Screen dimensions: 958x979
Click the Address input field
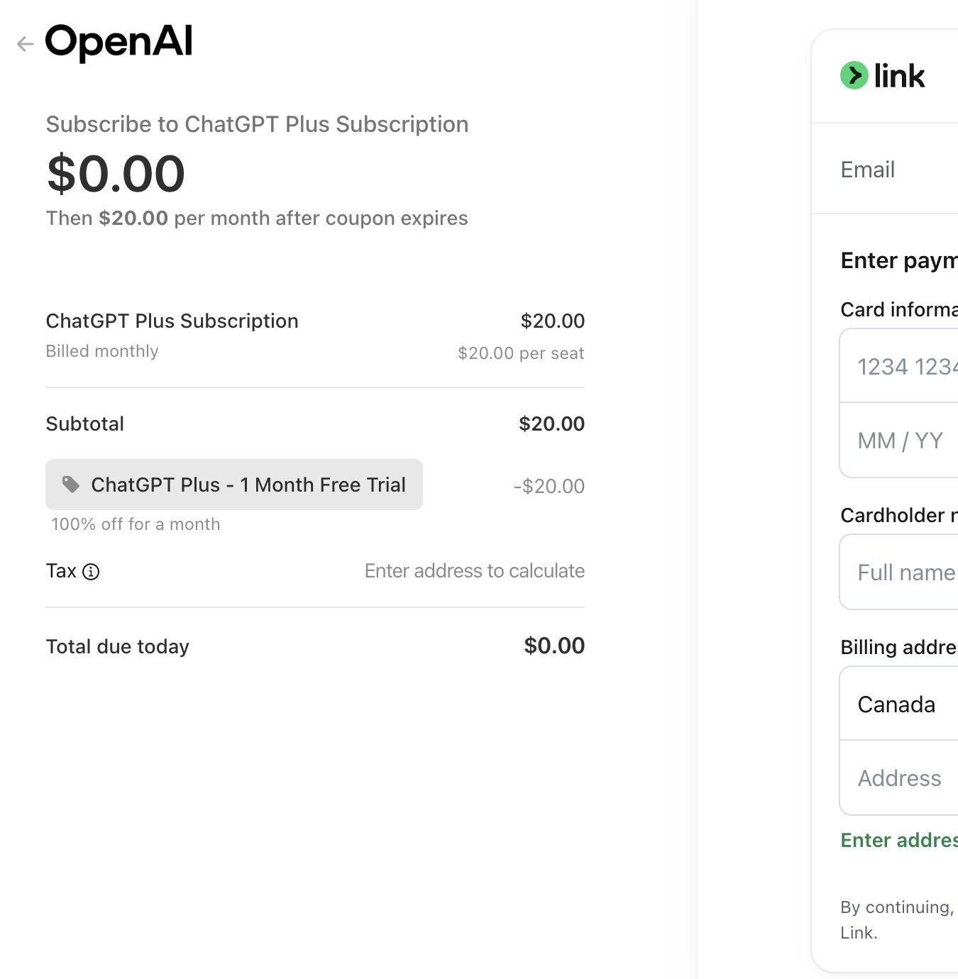click(x=899, y=778)
